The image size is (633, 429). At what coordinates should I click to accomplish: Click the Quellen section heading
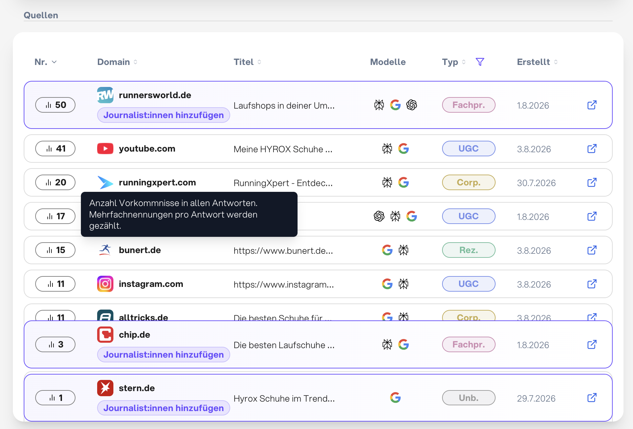pyautogui.click(x=41, y=15)
